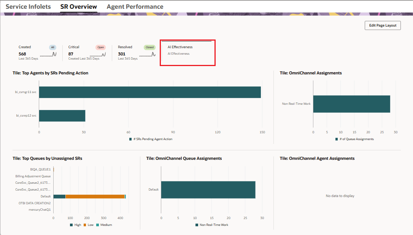Open the Created metric tile
413x235 pixels.
tap(37, 53)
